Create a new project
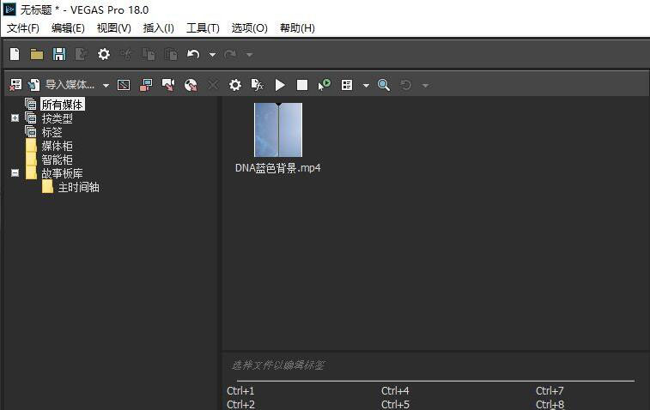This screenshot has width=650, height=410. point(15,54)
